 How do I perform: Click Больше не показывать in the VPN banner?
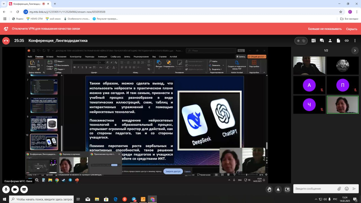[x=325, y=29]
